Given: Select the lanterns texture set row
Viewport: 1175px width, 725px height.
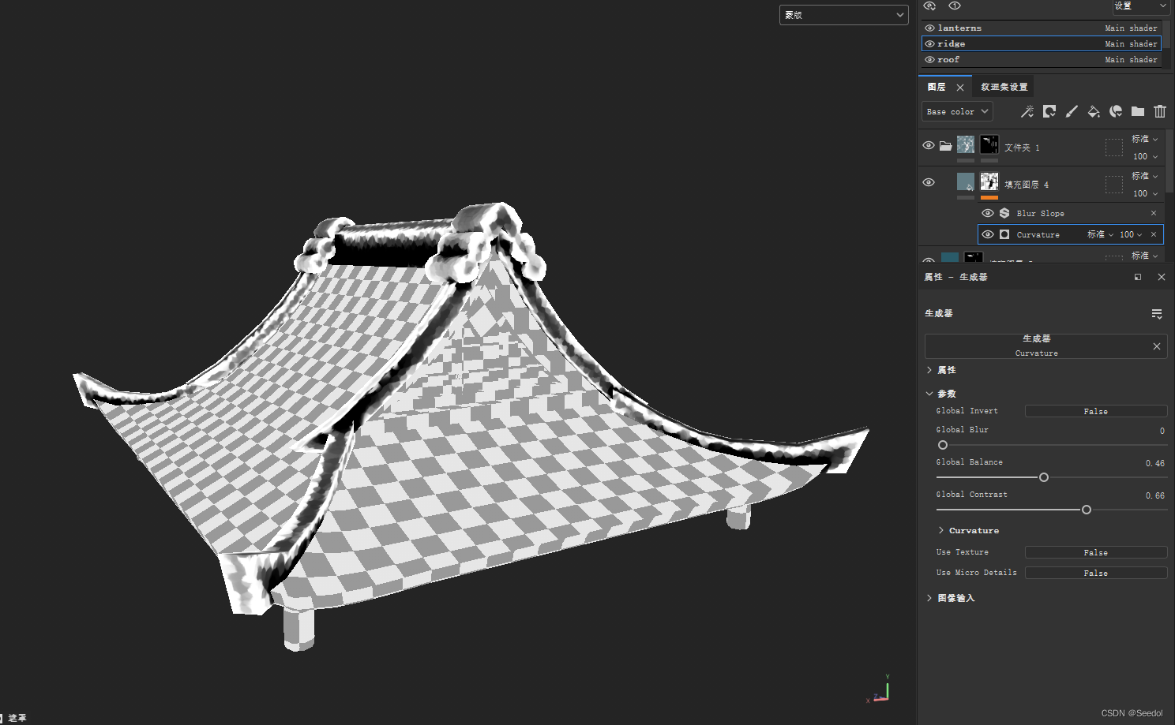Looking at the screenshot, I should click(1041, 28).
